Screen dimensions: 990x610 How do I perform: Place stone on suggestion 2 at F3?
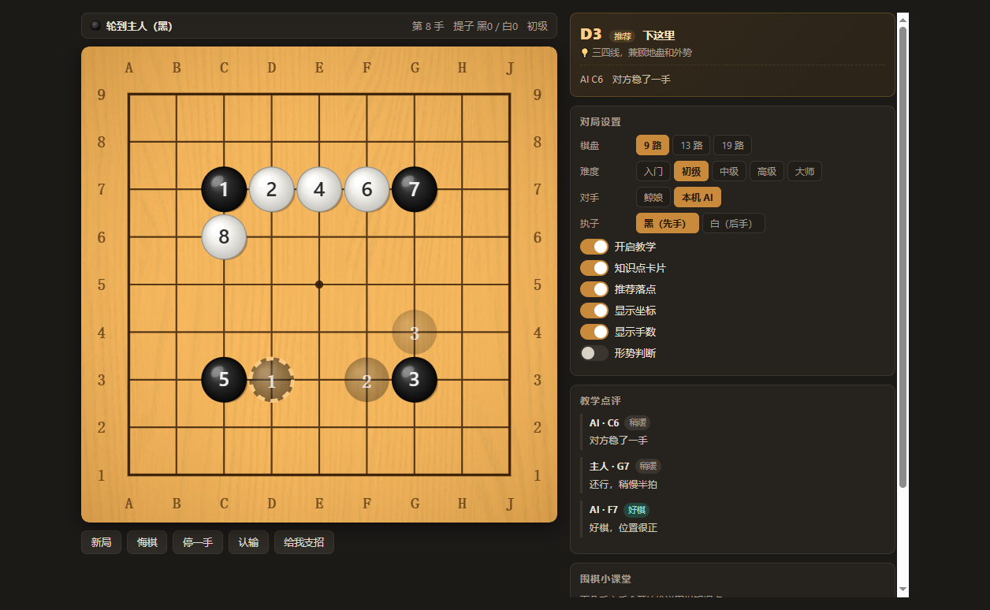367,379
